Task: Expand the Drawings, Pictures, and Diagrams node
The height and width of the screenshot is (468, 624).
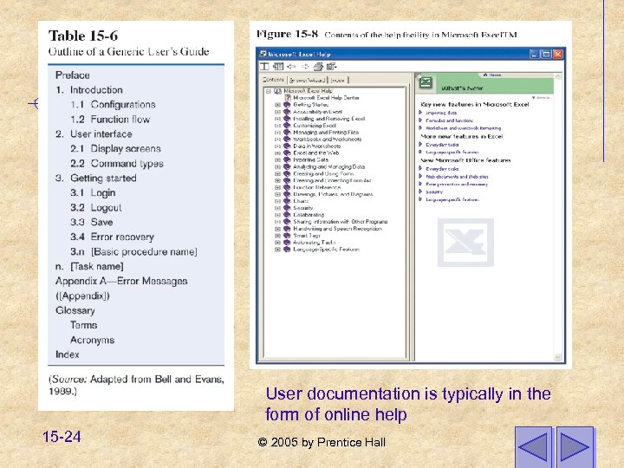Action: (x=278, y=194)
